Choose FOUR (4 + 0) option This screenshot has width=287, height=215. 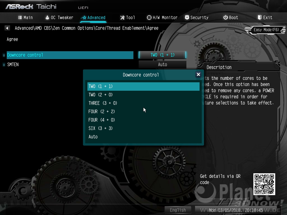point(143,120)
